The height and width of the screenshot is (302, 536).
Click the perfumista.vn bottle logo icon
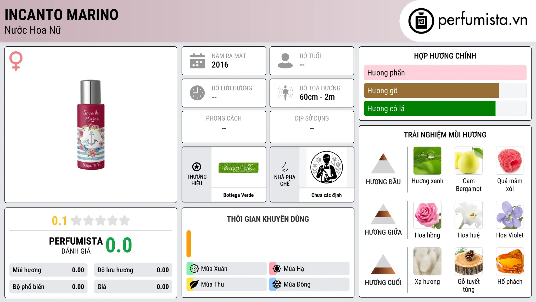coord(421,21)
